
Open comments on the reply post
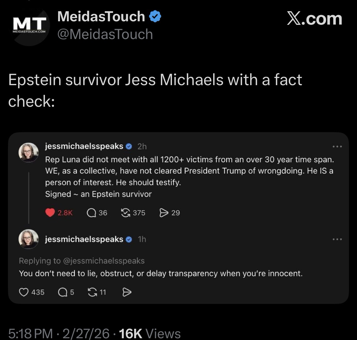tap(62, 292)
